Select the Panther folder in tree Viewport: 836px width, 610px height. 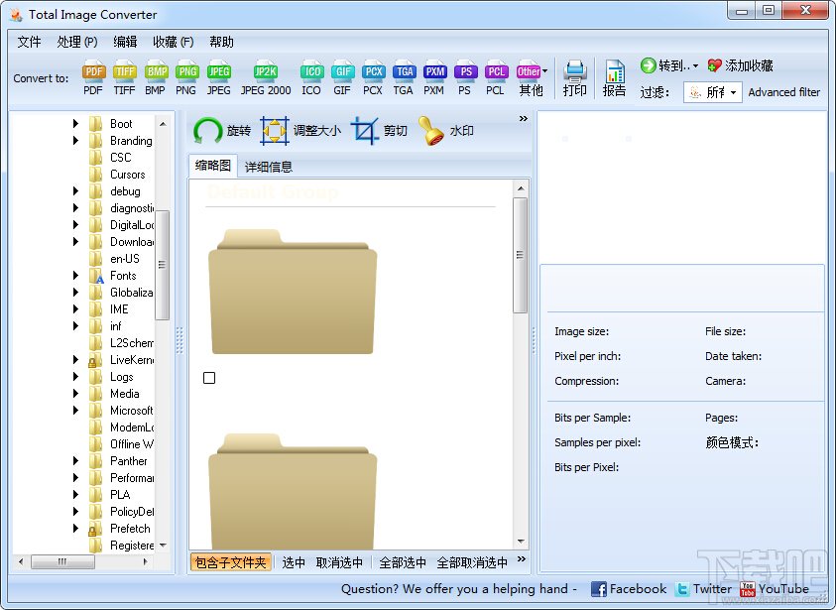point(129,461)
